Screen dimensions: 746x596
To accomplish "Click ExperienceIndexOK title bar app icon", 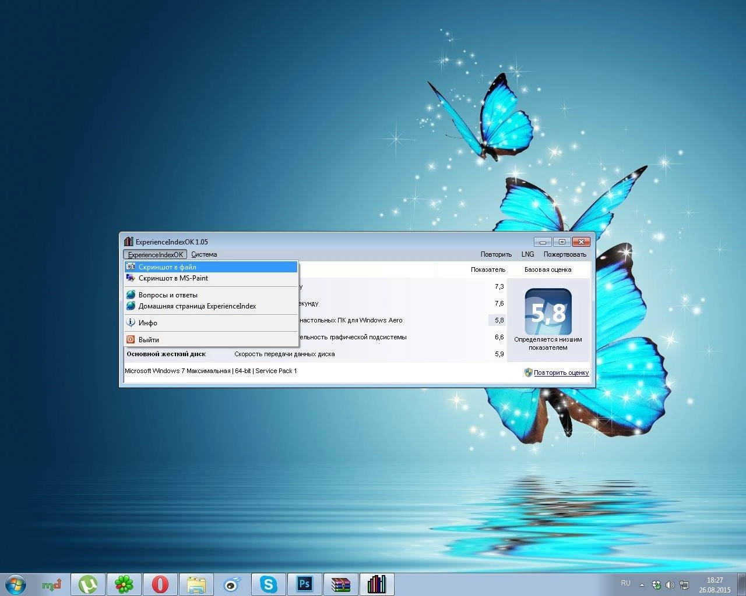I will (x=128, y=242).
